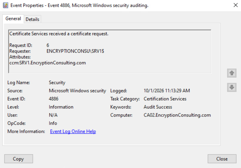Image resolution: width=241 pixels, height=168 pixels.
Task: Click the requester ENCRYPTIONCONSU\SRV1$ text
Action: click(75, 51)
